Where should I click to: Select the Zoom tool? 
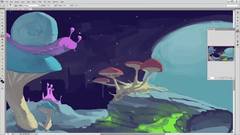(2, 76)
